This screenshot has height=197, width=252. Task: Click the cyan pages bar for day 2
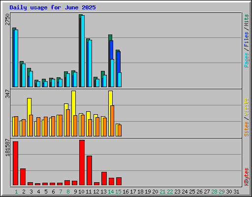pos(24,75)
